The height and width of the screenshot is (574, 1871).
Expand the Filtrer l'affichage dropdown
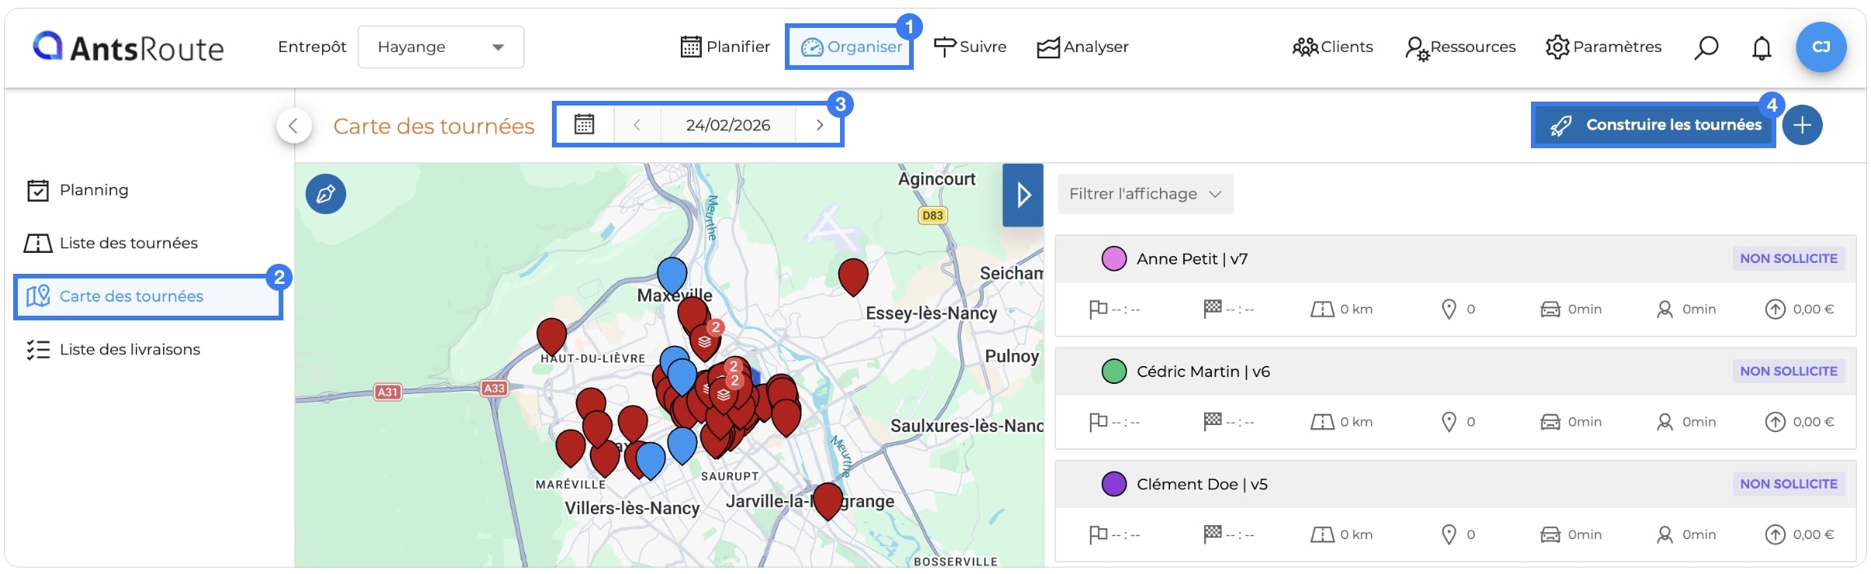pos(1145,194)
